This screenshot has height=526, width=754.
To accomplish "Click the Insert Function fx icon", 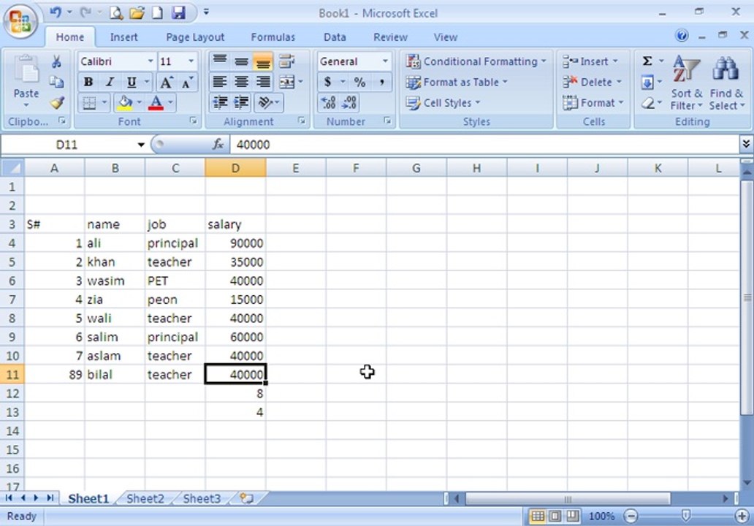I will coord(218,144).
